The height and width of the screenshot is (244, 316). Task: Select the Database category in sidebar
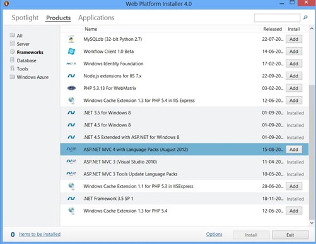[x=26, y=60]
